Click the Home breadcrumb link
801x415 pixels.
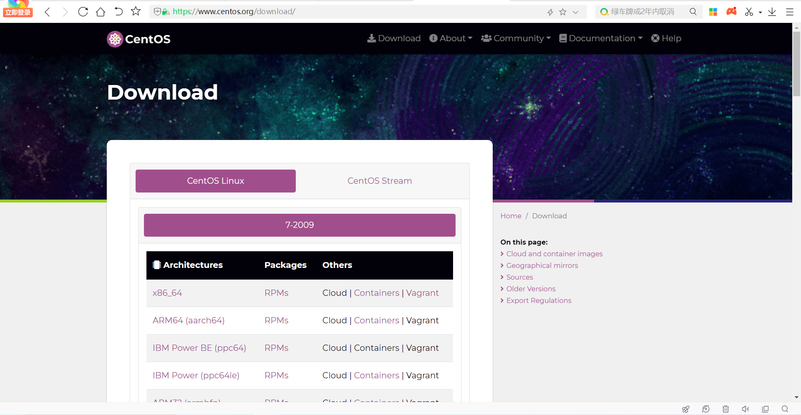(511, 216)
